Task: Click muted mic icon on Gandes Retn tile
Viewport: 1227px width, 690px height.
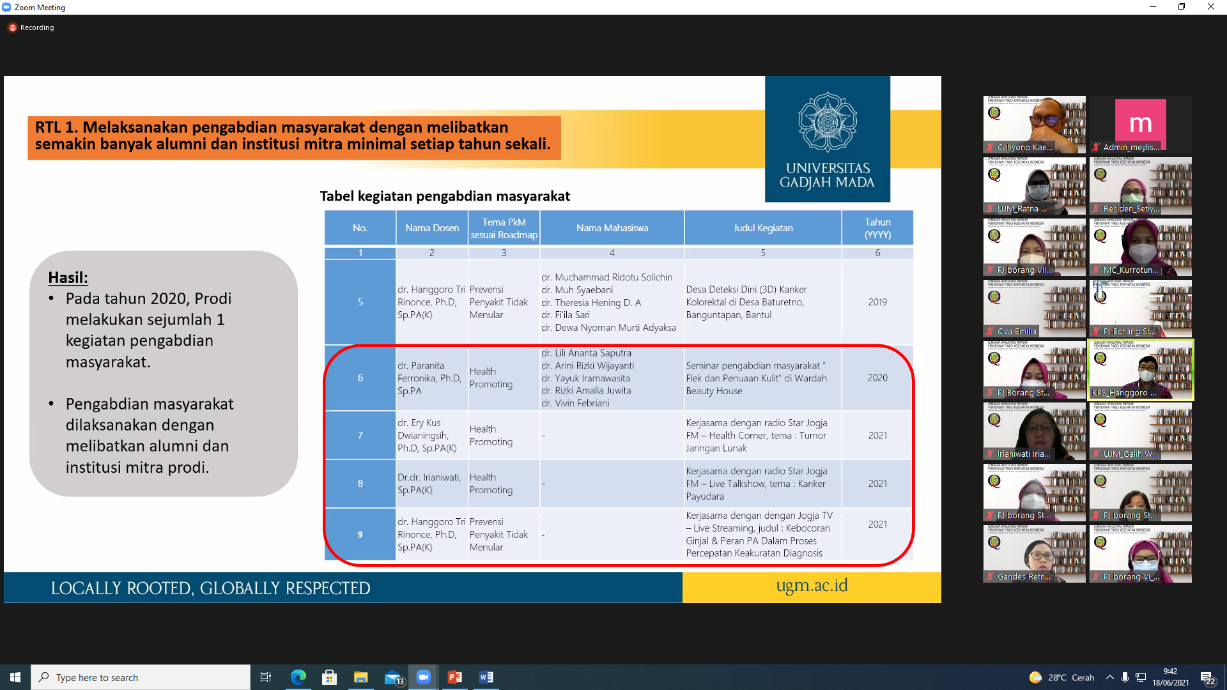Action: point(991,577)
